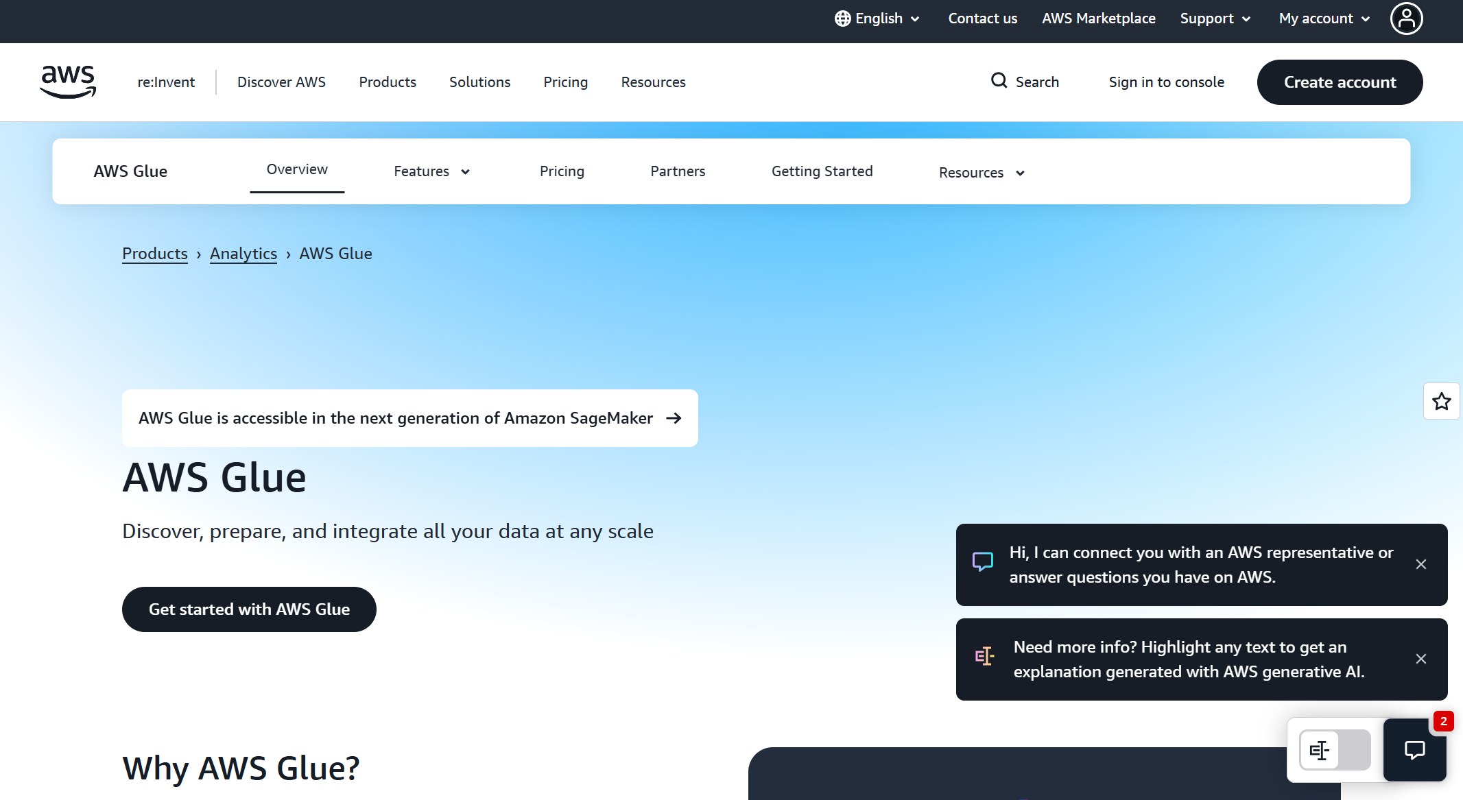
Task: Open the chat bubble widget button
Action: point(1414,749)
